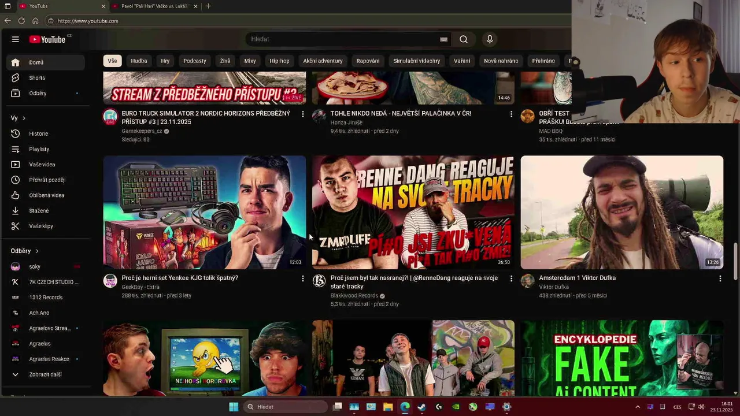Open Agraelus Reakce subscription channel
This screenshot has width=740, height=416.
pos(46,359)
